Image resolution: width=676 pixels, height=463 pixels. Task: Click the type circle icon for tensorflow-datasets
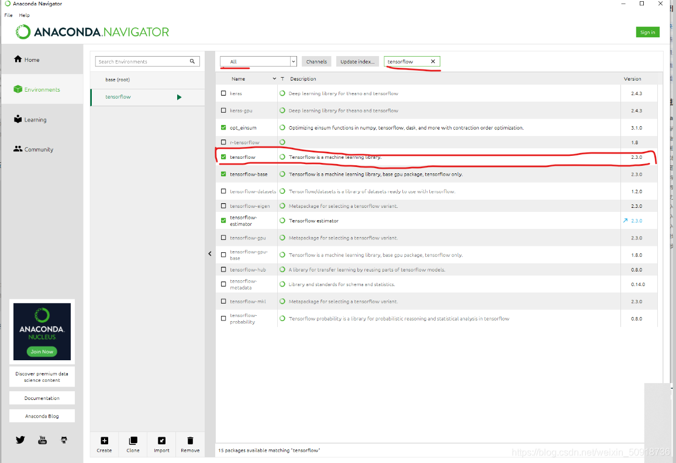point(282,191)
